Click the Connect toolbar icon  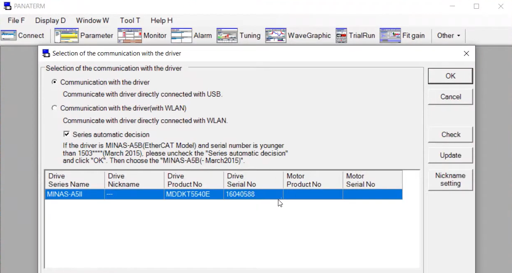pyautogui.click(x=9, y=36)
